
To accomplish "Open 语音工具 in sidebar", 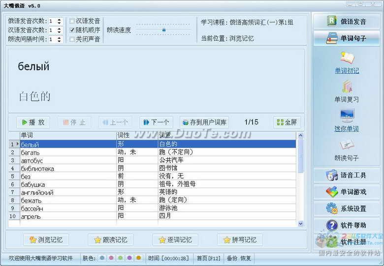I will pyautogui.click(x=347, y=176).
